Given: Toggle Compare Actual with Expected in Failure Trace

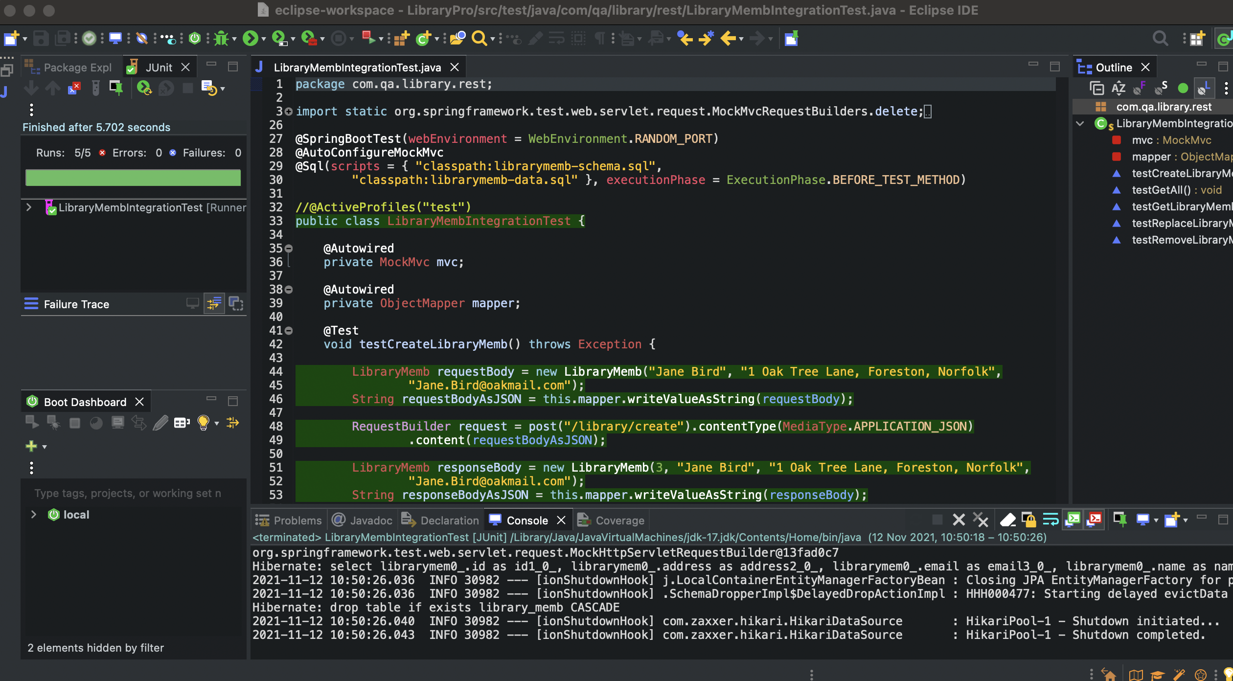Looking at the screenshot, I should point(236,304).
